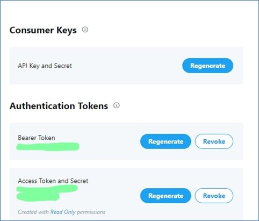
Task: Revoke the Access Token and Secret
Action: click(x=214, y=196)
